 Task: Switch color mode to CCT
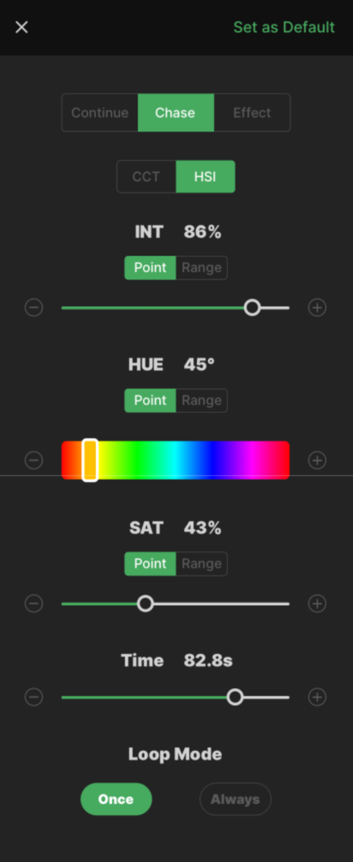click(146, 177)
